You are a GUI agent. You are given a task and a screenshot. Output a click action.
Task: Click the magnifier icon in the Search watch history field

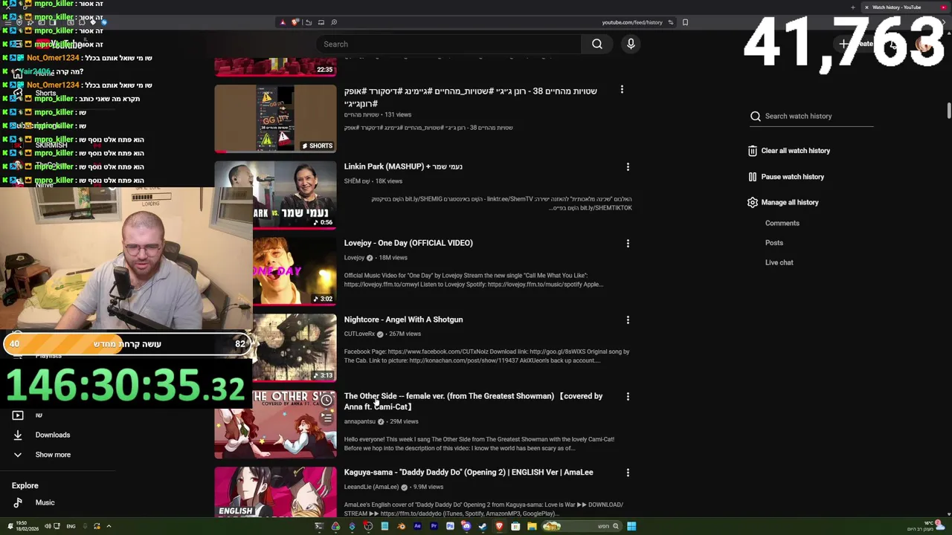point(756,116)
